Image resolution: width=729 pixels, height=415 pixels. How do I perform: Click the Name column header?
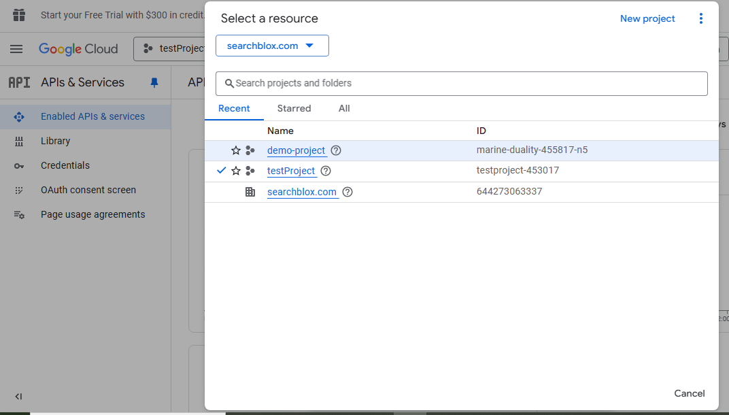[280, 131]
